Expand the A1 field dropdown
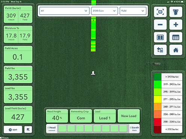This screenshot has width=186, height=139. click(64, 11)
